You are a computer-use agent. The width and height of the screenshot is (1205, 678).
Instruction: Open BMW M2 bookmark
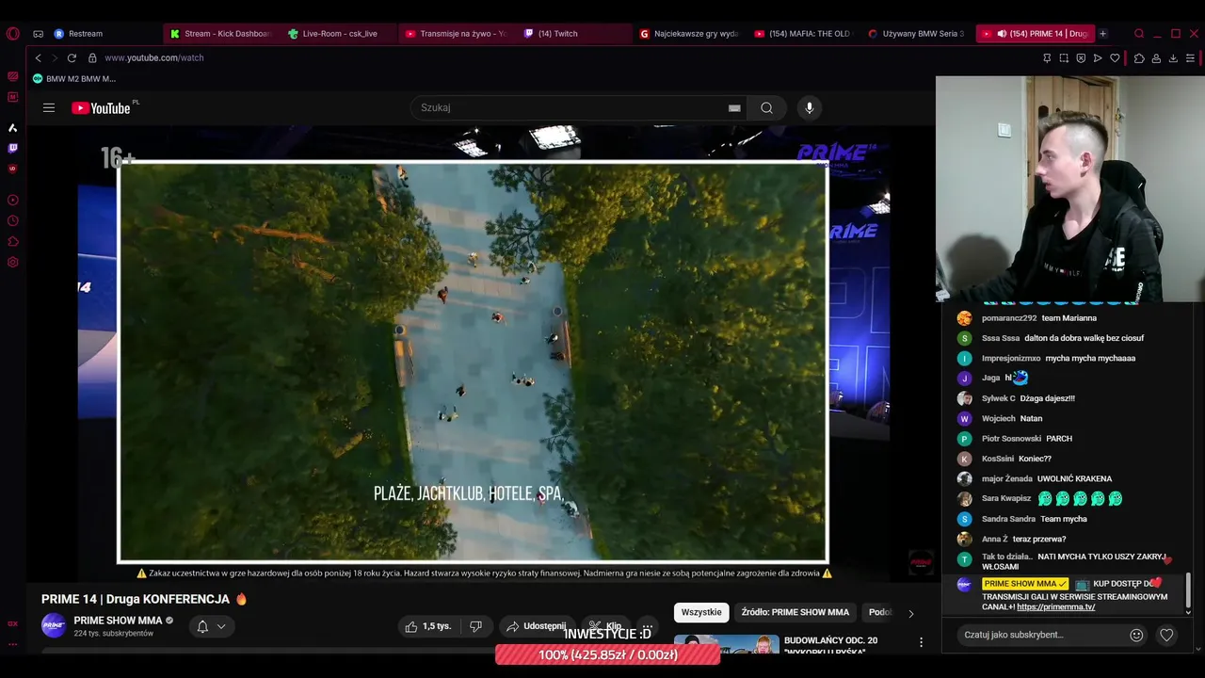pyautogui.click(x=74, y=79)
